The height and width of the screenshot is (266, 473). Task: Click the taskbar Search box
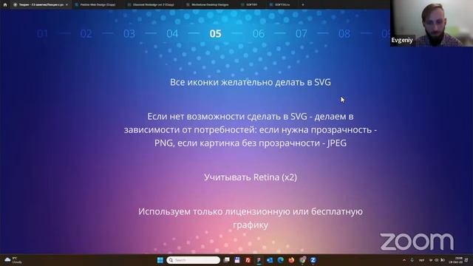point(193,260)
